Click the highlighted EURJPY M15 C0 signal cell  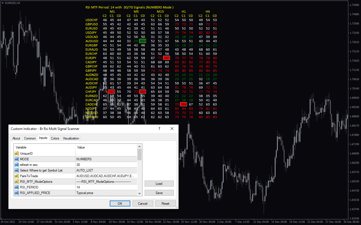(x=167, y=58)
